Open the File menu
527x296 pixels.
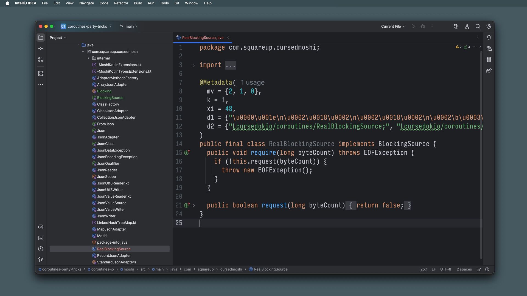(x=45, y=3)
